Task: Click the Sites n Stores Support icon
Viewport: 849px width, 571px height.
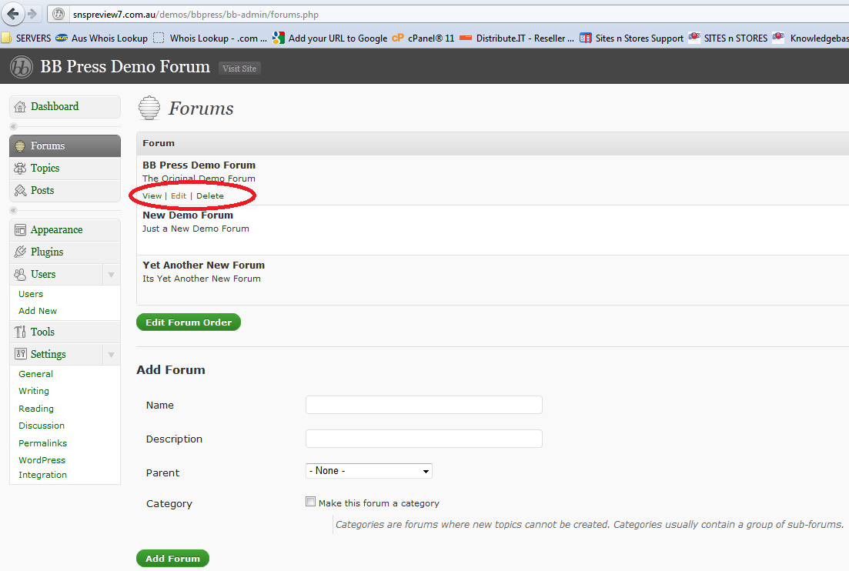Action: [x=585, y=38]
